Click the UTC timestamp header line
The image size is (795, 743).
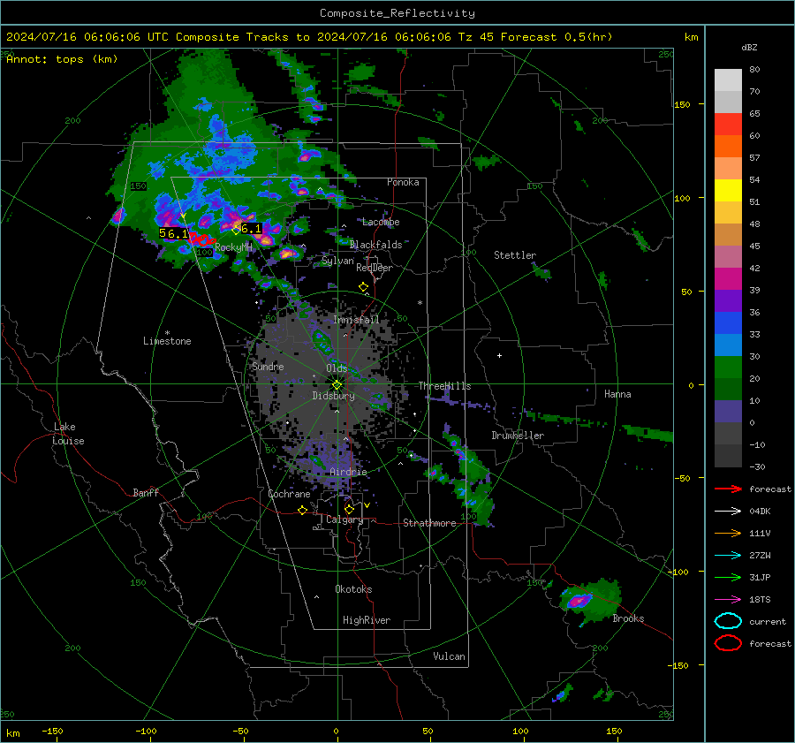[309, 37]
